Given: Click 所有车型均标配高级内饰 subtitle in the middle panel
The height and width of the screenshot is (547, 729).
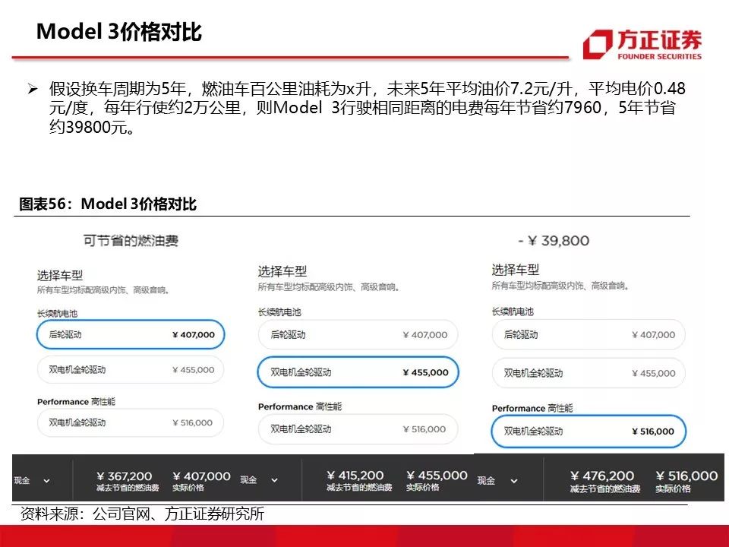Looking at the screenshot, I should (329, 287).
